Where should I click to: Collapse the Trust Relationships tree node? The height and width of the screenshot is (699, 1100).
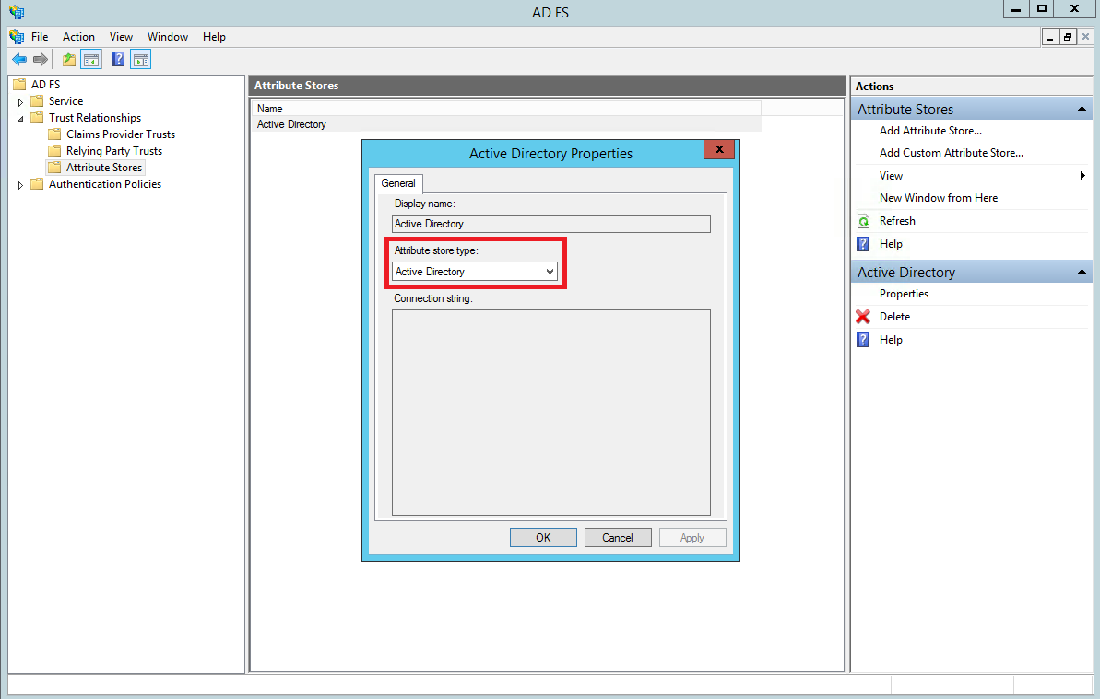tap(21, 119)
